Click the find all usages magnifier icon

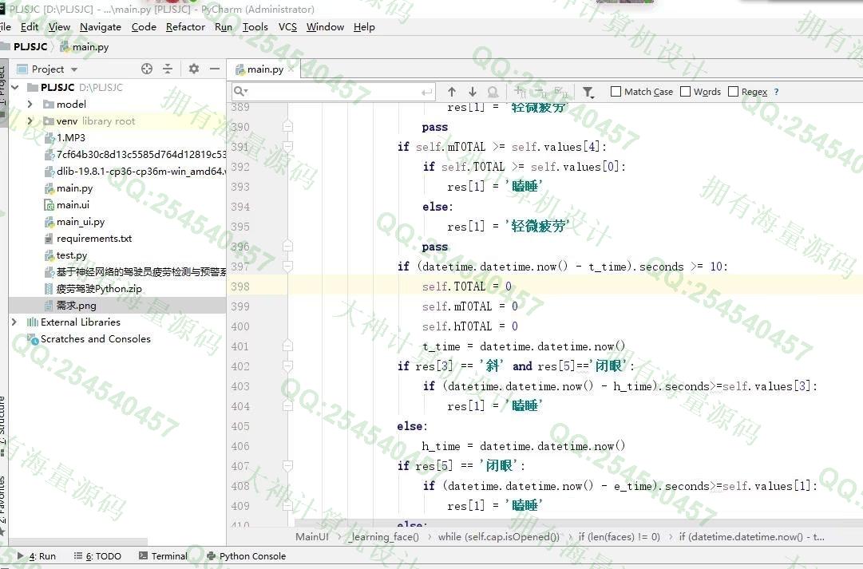(x=493, y=92)
